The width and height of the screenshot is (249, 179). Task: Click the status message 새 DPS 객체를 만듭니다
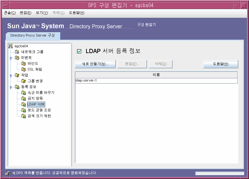pyautogui.click(x=32, y=173)
